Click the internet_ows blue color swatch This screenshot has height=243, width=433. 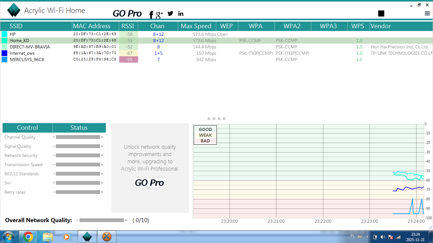(4, 53)
